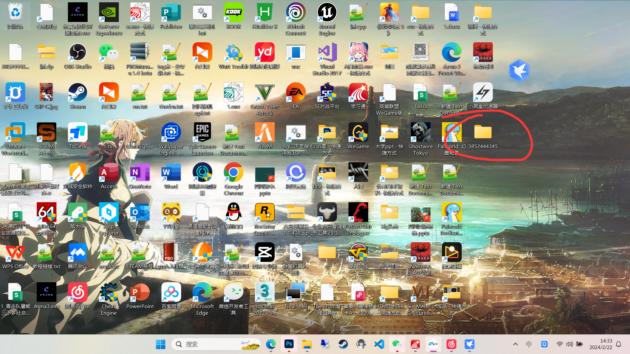Open the notification bell
630x354 pixels.
[619, 344]
